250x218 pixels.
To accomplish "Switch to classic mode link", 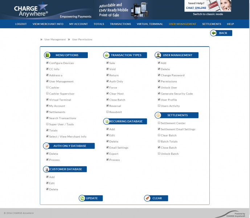I will 208,14.
